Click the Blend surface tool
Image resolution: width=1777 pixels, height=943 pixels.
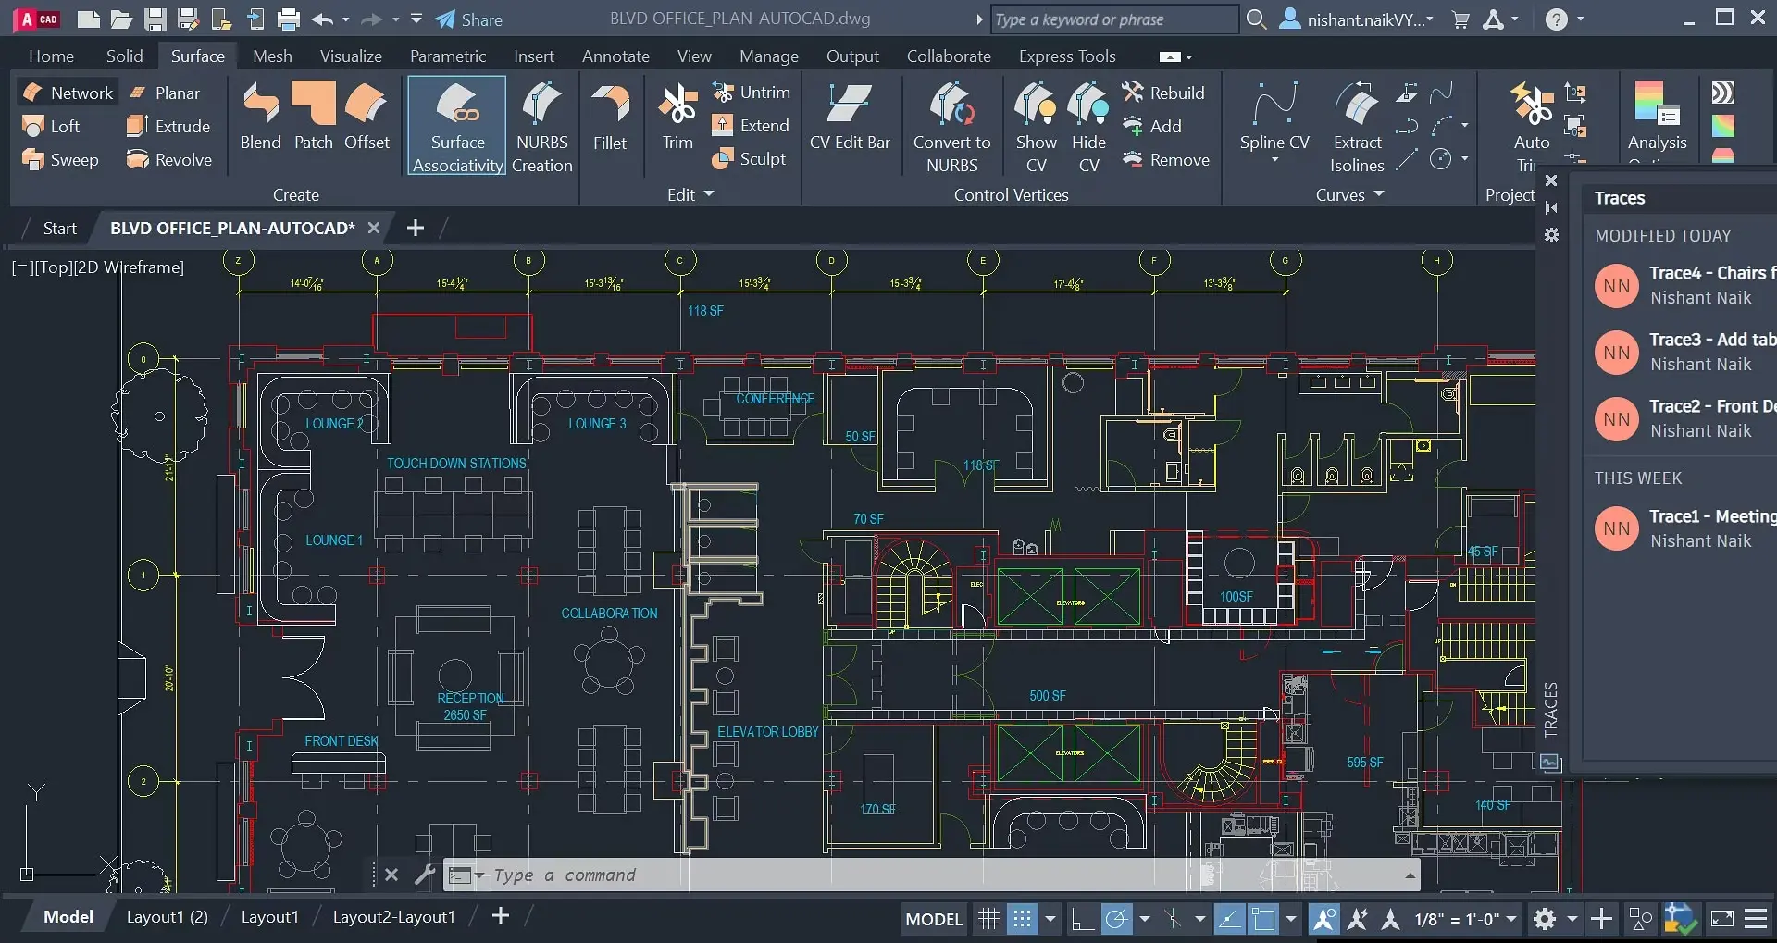(260, 116)
